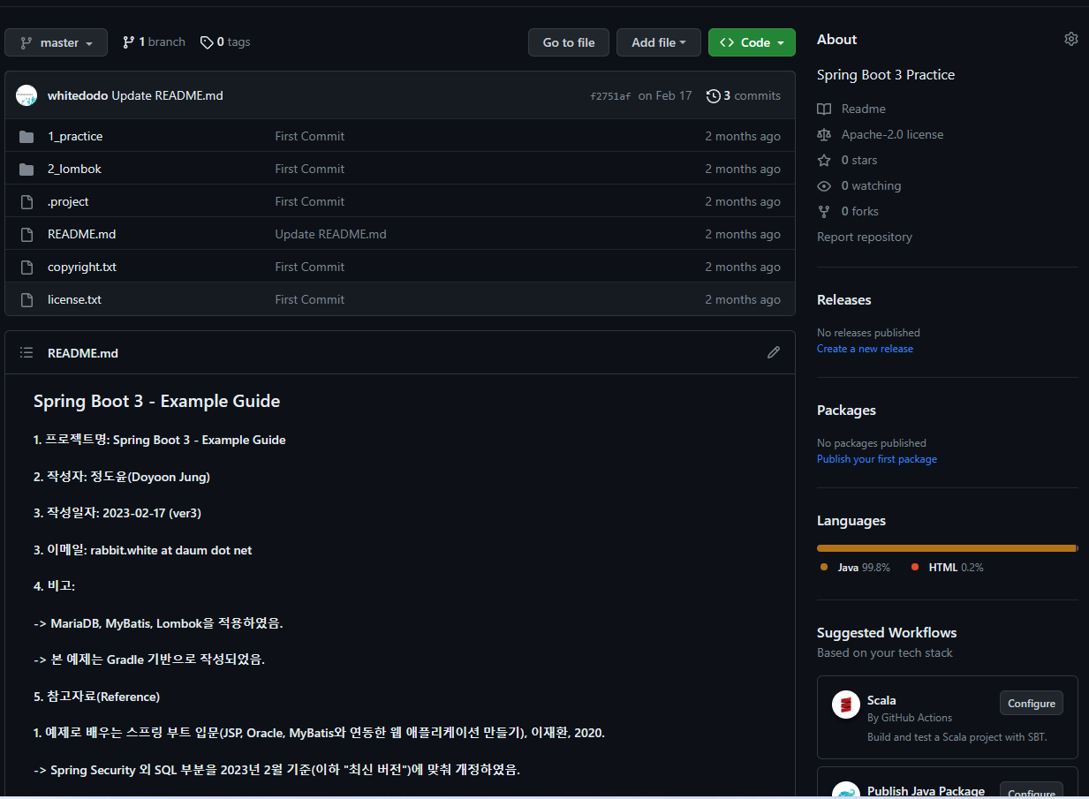1089x799 pixels.
Task: Open the .project file
Action: pos(68,201)
